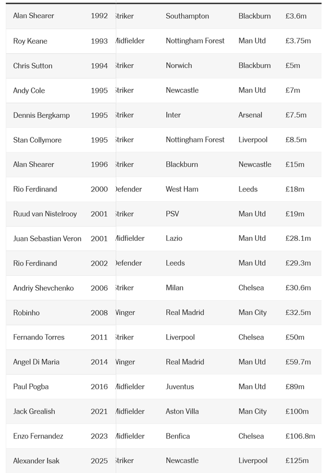Select the Fernando Torres name
Viewport: 326px width, 473px height.
tap(39, 338)
